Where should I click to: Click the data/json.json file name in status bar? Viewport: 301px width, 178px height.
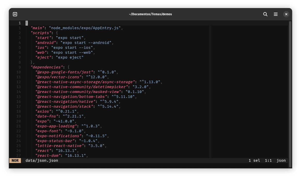point(42,160)
